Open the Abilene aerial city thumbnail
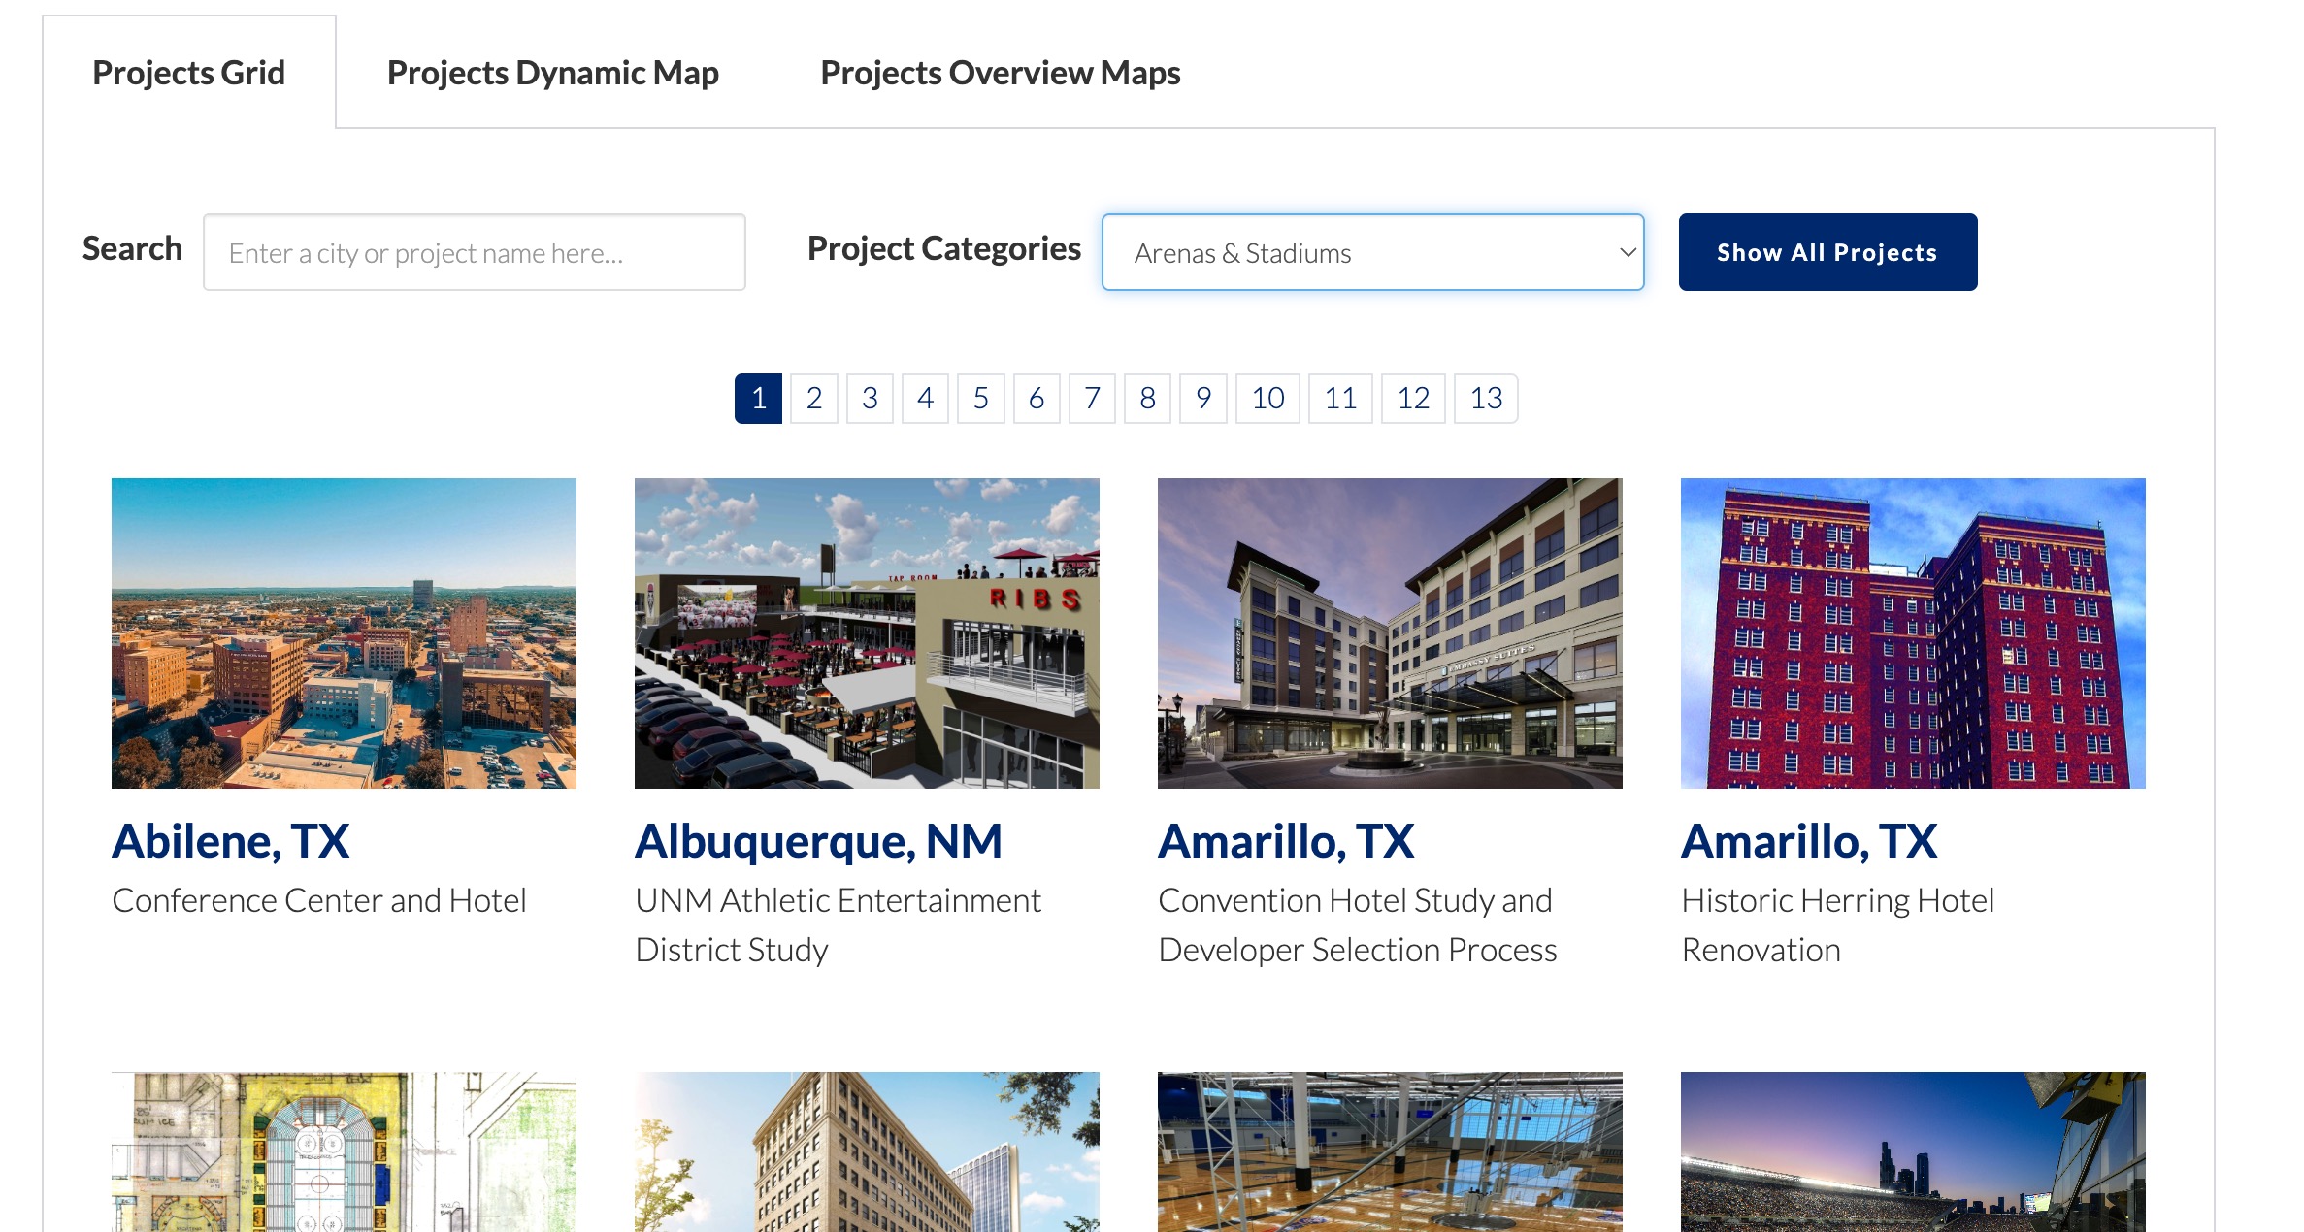 point(344,632)
